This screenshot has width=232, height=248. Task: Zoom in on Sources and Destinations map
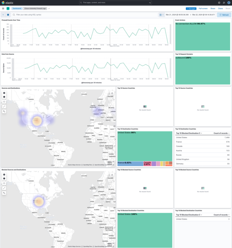pyautogui.click(x=4, y=93)
